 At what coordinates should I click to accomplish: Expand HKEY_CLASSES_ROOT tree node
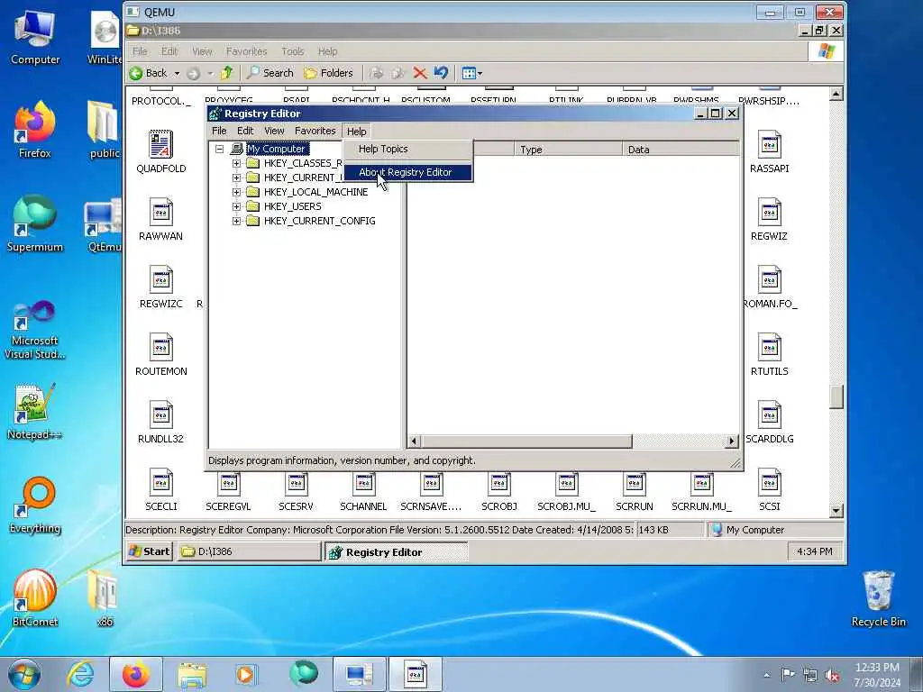click(237, 163)
